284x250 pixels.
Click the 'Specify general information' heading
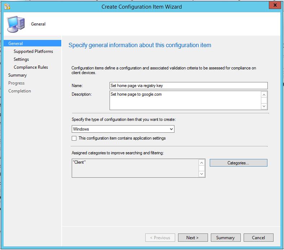(140, 45)
